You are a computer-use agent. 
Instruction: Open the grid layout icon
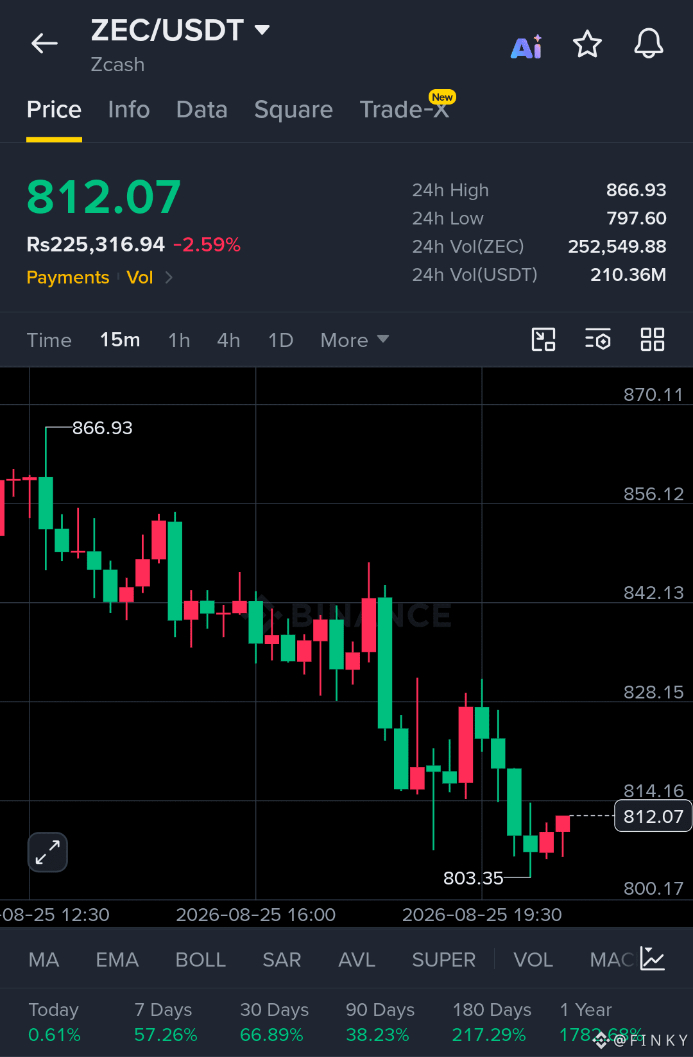coord(653,339)
